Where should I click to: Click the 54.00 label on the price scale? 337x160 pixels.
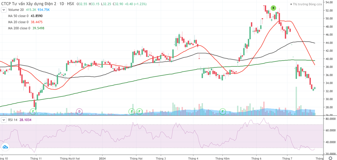(x=329, y=2)
